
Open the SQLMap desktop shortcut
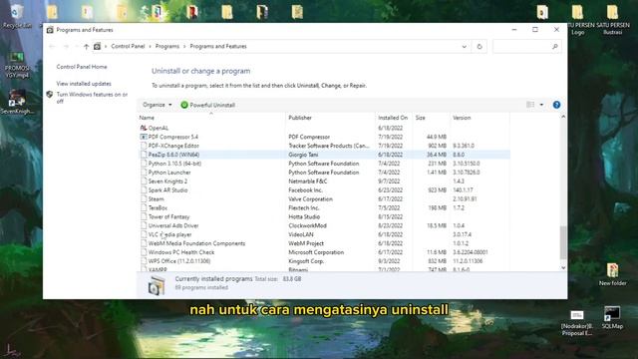[612, 318]
